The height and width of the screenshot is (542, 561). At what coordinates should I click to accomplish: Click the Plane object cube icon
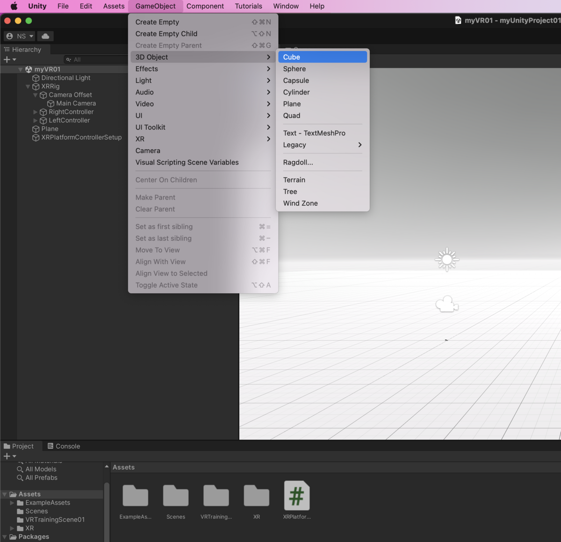tap(36, 129)
